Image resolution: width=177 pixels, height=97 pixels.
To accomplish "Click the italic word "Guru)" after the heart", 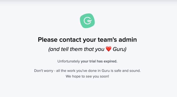I will point(120,49).
